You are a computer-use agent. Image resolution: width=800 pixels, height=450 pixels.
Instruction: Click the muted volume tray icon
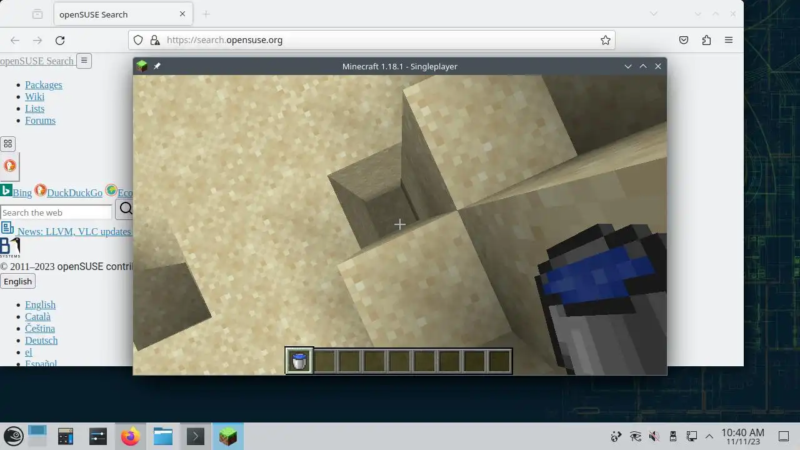[x=654, y=436]
